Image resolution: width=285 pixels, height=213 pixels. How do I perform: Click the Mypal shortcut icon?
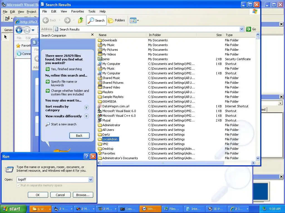[100, 120]
